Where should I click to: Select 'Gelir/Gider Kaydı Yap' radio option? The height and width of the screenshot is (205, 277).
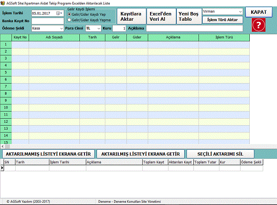pyautogui.click(x=70, y=14)
